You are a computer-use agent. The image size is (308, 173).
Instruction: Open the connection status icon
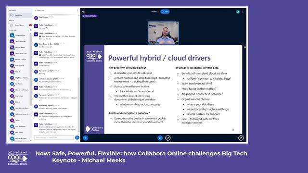(238, 12)
